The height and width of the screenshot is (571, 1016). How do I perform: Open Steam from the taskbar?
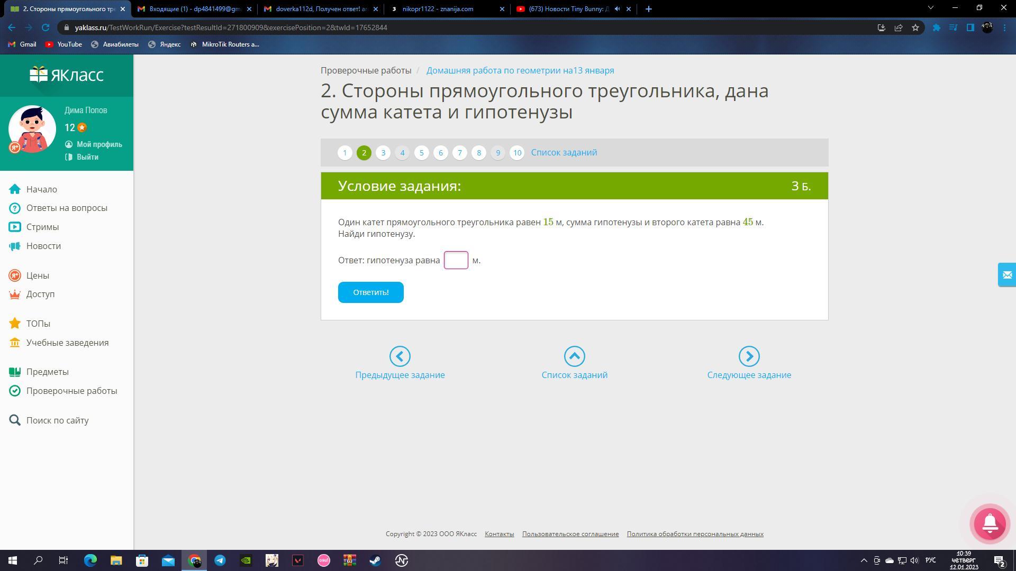tap(375, 560)
